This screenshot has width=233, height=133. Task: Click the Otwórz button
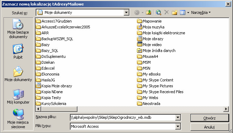pyautogui.click(x=209, y=118)
